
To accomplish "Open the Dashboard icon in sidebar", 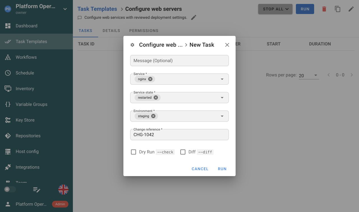I will click(x=8, y=26).
